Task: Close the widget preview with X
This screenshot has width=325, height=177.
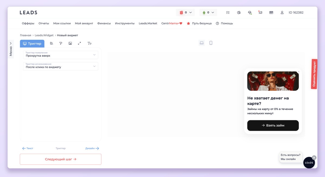Action: (x=299, y=72)
